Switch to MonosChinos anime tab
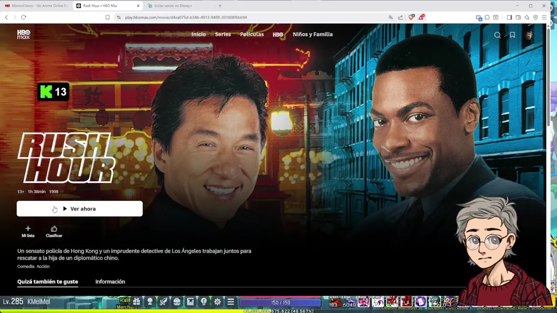Image resolution: width=557 pixels, height=313 pixels. (37, 6)
